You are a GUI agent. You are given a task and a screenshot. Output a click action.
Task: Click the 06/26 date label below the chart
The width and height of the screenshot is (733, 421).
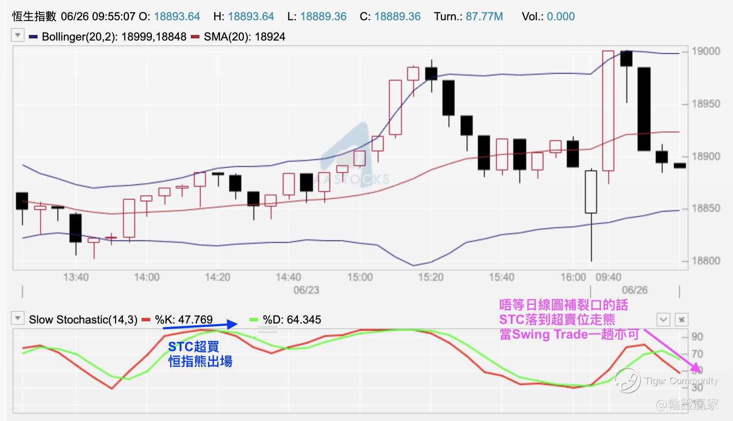(x=635, y=290)
